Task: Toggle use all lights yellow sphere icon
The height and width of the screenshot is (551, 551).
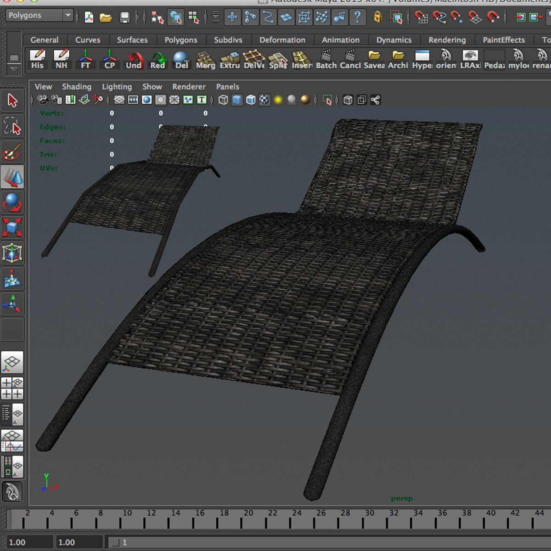Action: click(x=278, y=100)
